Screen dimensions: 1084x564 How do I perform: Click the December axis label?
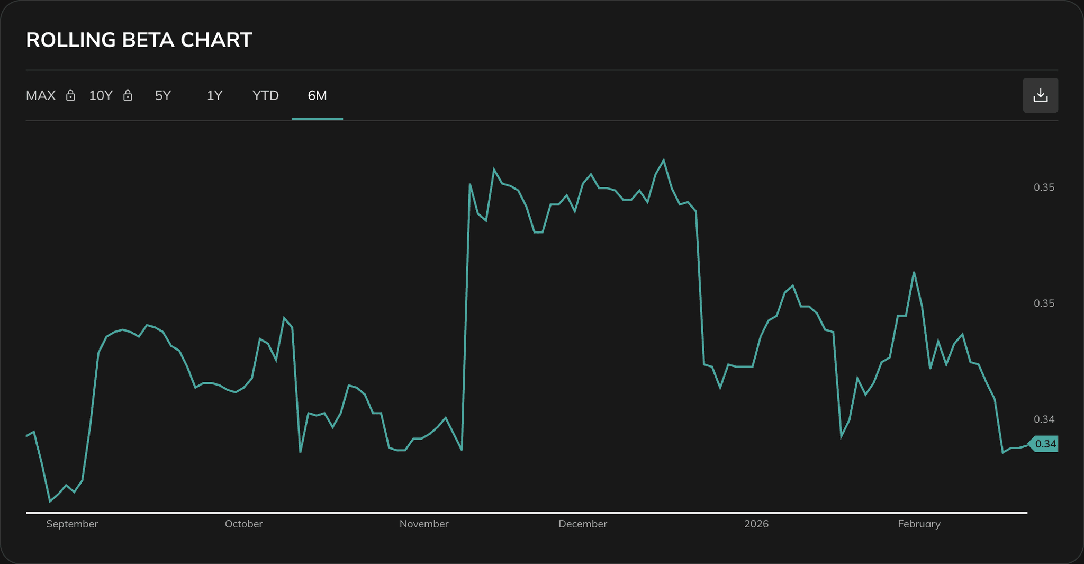pyautogui.click(x=583, y=524)
